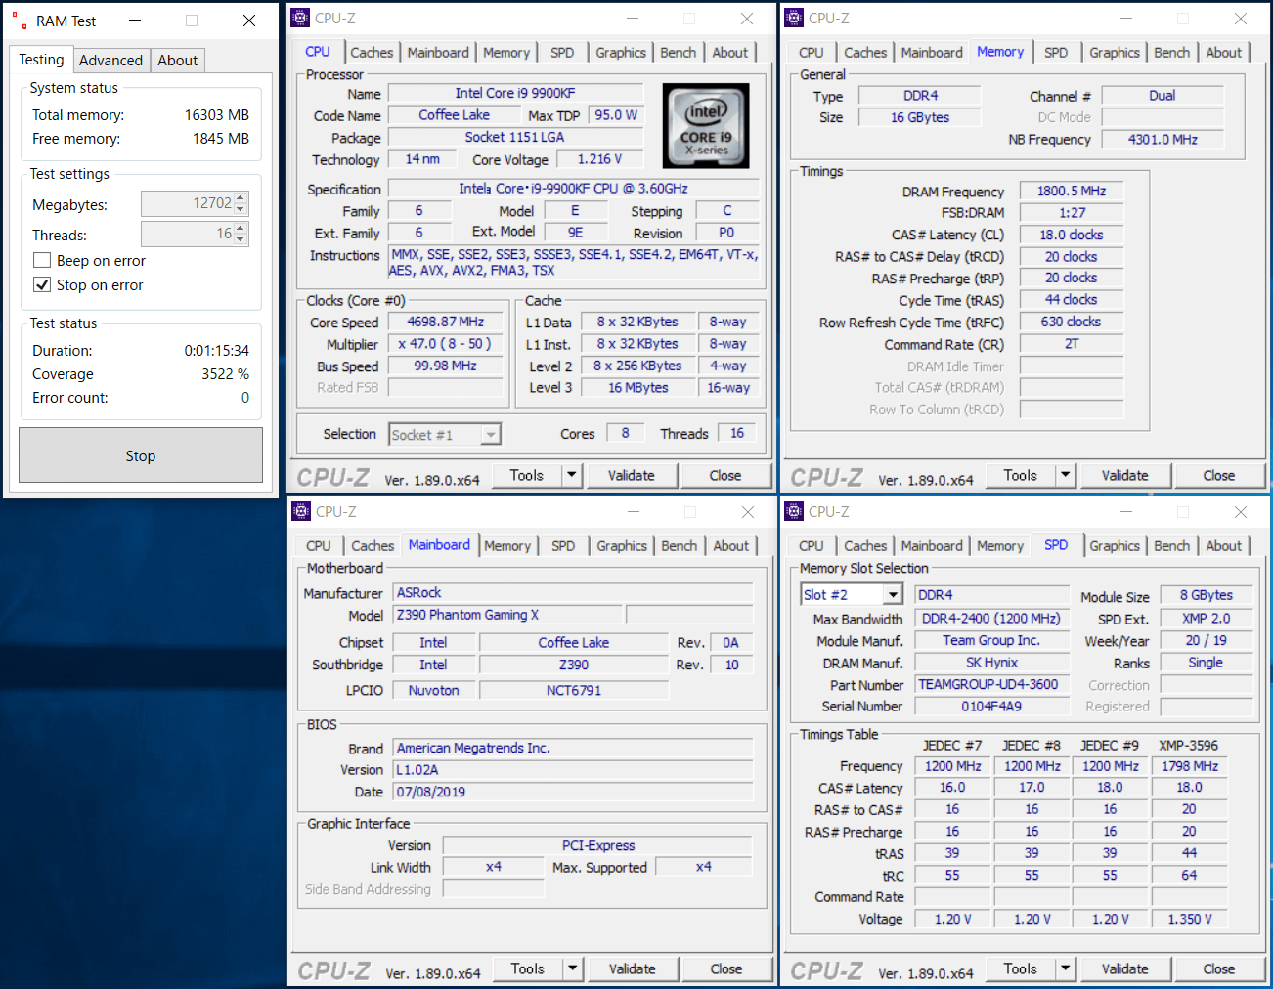Screen dimensions: 1273x989
Task: Click the CAS# Latency value 18.0 clocks
Action: tap(1072, 236)
